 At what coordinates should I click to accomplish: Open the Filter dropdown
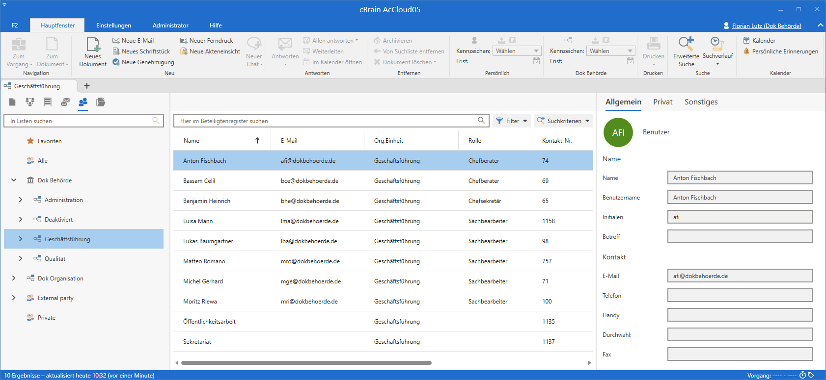coord(512,121)
